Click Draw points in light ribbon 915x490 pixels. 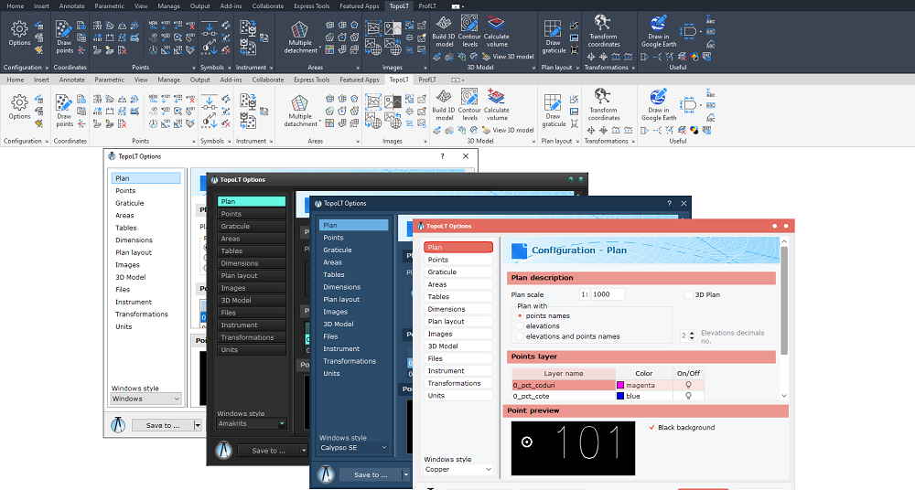(x=64, y=111)
